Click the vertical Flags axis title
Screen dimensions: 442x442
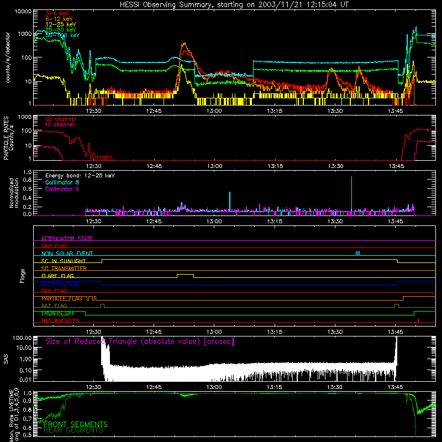pos(23,276)
